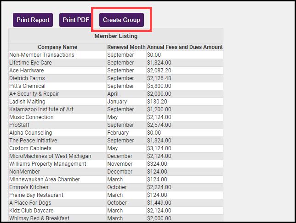Click Williams Property Management company name
The image size is (296, 223).
(x=48, y=164)
